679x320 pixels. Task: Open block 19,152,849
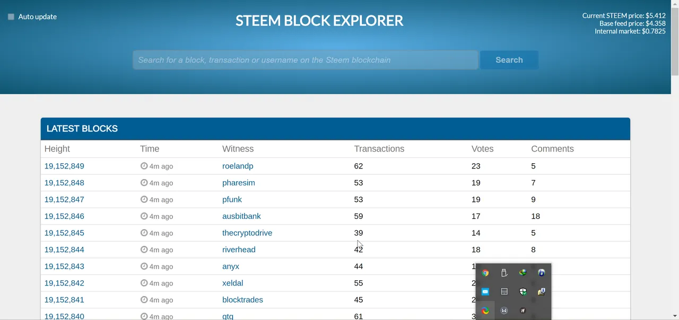tap(64, 166)
